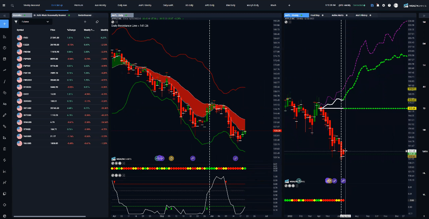Collapse the left sidebar with double chevron
This screenshot has width=429, height=219.
click(x=4, y=16)
